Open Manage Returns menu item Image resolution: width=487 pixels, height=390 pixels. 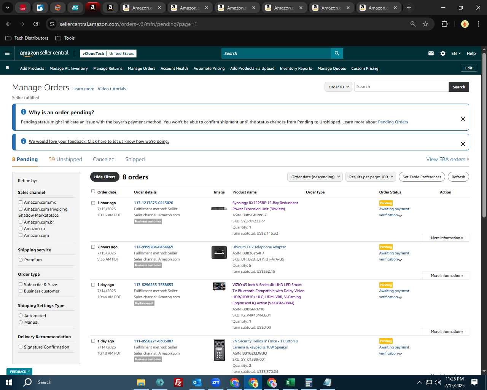point(108,68)
